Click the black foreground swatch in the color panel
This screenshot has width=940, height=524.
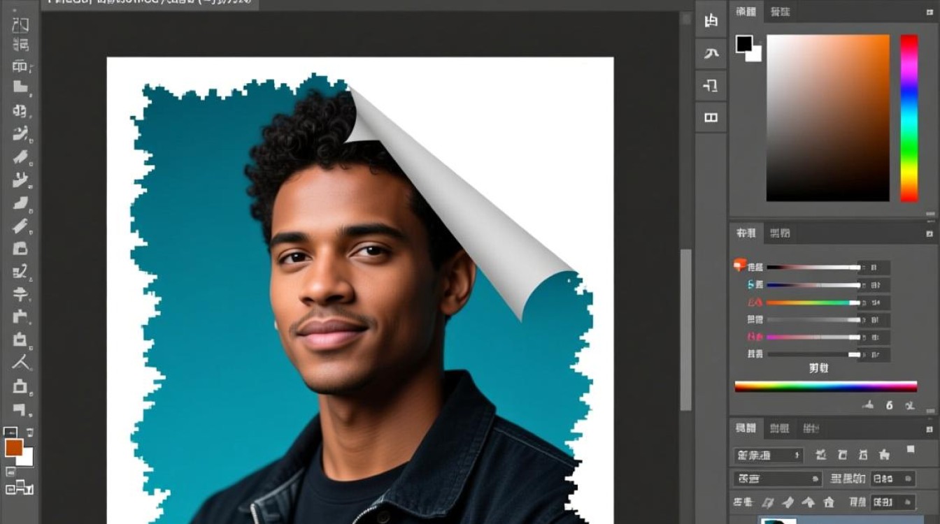coord(743,44)
